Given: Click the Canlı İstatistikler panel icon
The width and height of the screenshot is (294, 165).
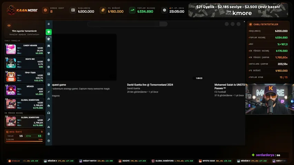Looking at the screenshot, I should click(x=251, y=24).
